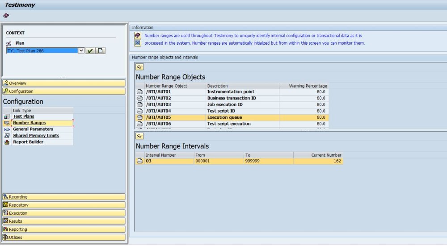
Task: Click the row icon for /BTI/AUT03
Action: tap(140, 104)
